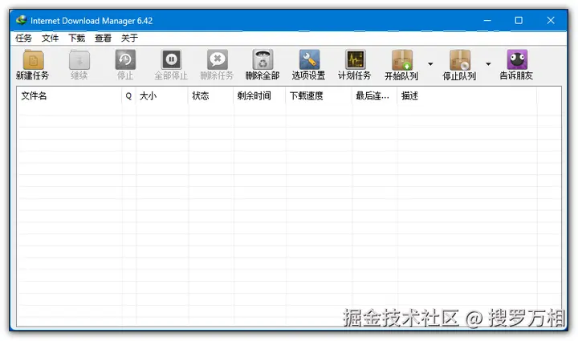The image size is (578, 341).
Task: Click the IDM app icon in title bar
Action: point(22,20)
